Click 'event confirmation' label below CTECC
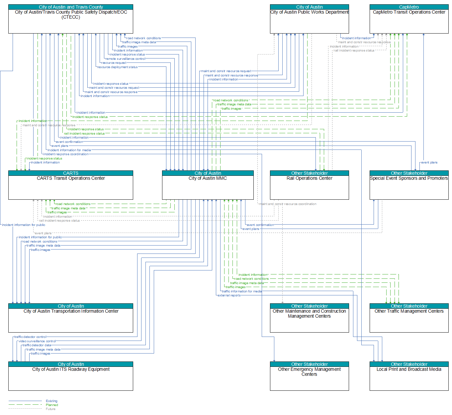The height and width of the screenshot is (415, 452). (69, 142)
